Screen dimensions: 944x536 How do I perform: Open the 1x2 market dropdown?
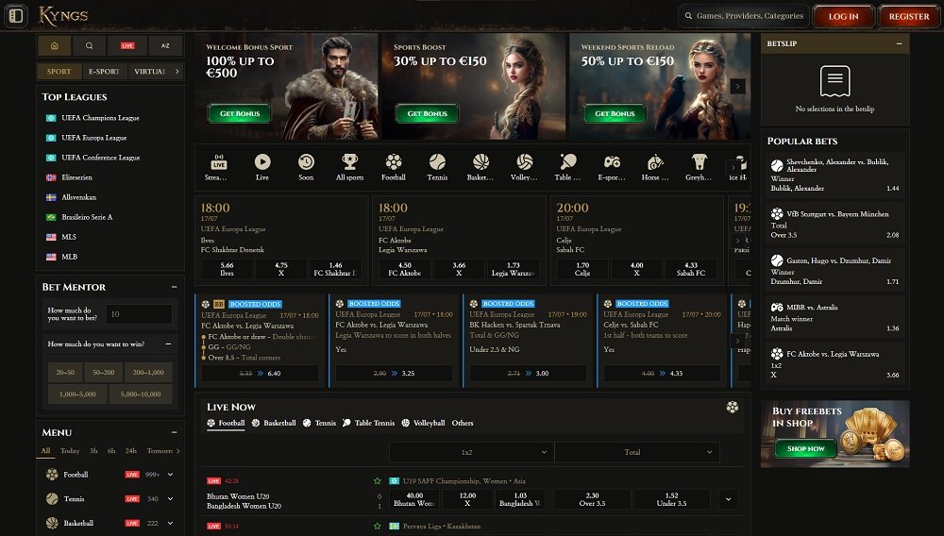[471, 452]
